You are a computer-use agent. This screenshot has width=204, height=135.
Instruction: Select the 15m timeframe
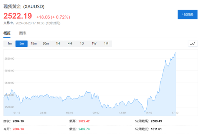pyautogui.click(x=33, y=43)
